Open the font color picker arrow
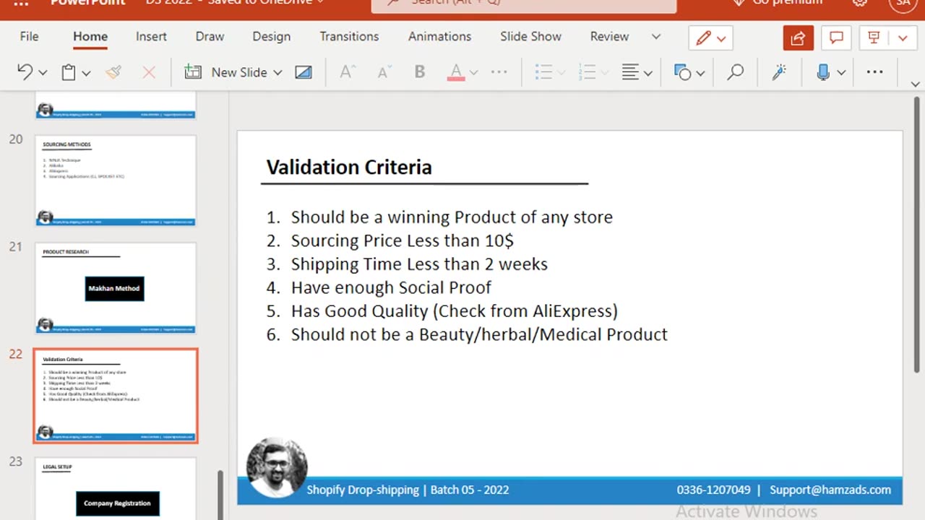 click(x=474, y=73)
